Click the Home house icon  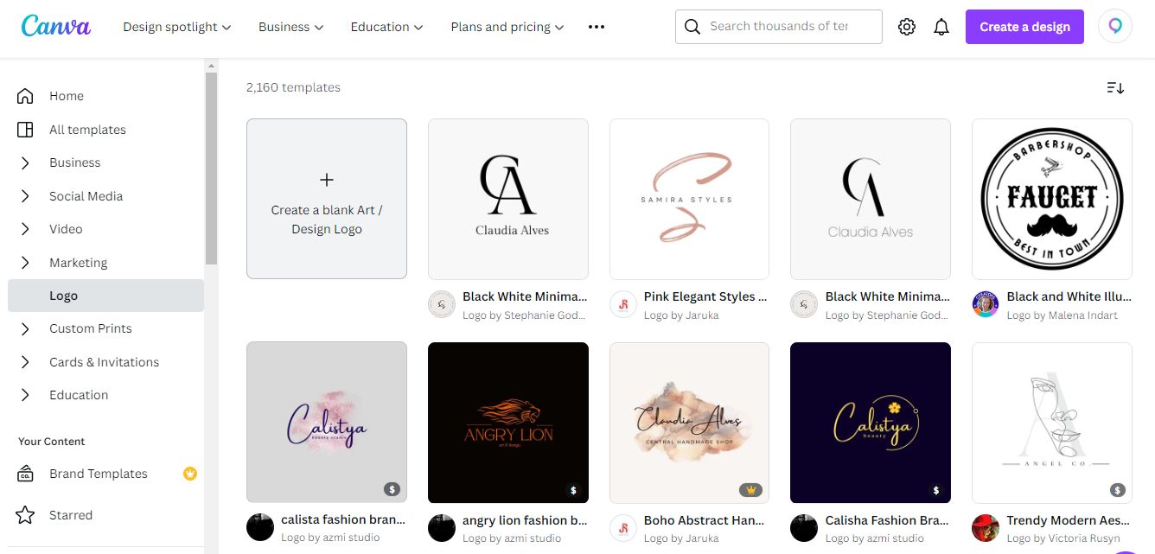tap(25, 96)
